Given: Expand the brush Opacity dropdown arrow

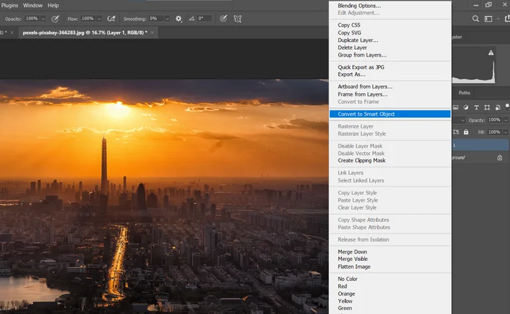Looking at the screenshot, I should click(x=44, y=19).
